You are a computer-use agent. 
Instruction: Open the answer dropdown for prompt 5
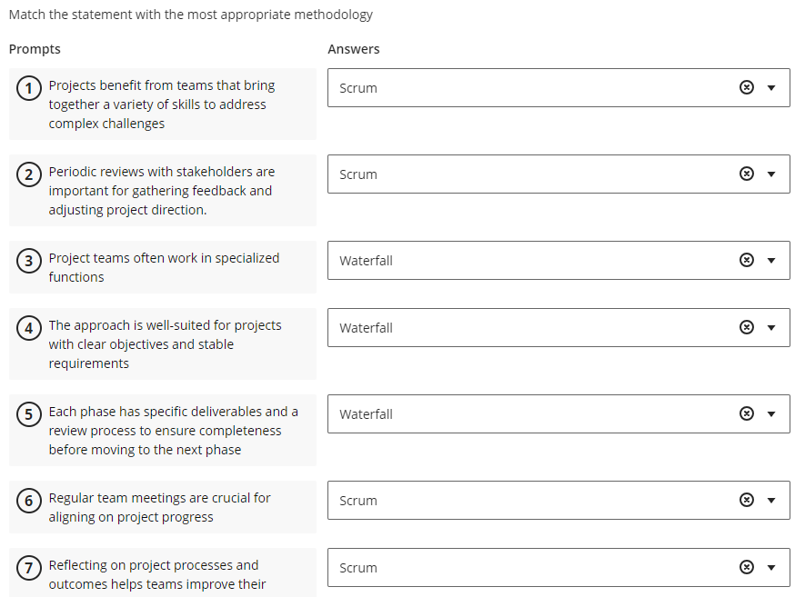pyautogui.click(x=773, y=413)
